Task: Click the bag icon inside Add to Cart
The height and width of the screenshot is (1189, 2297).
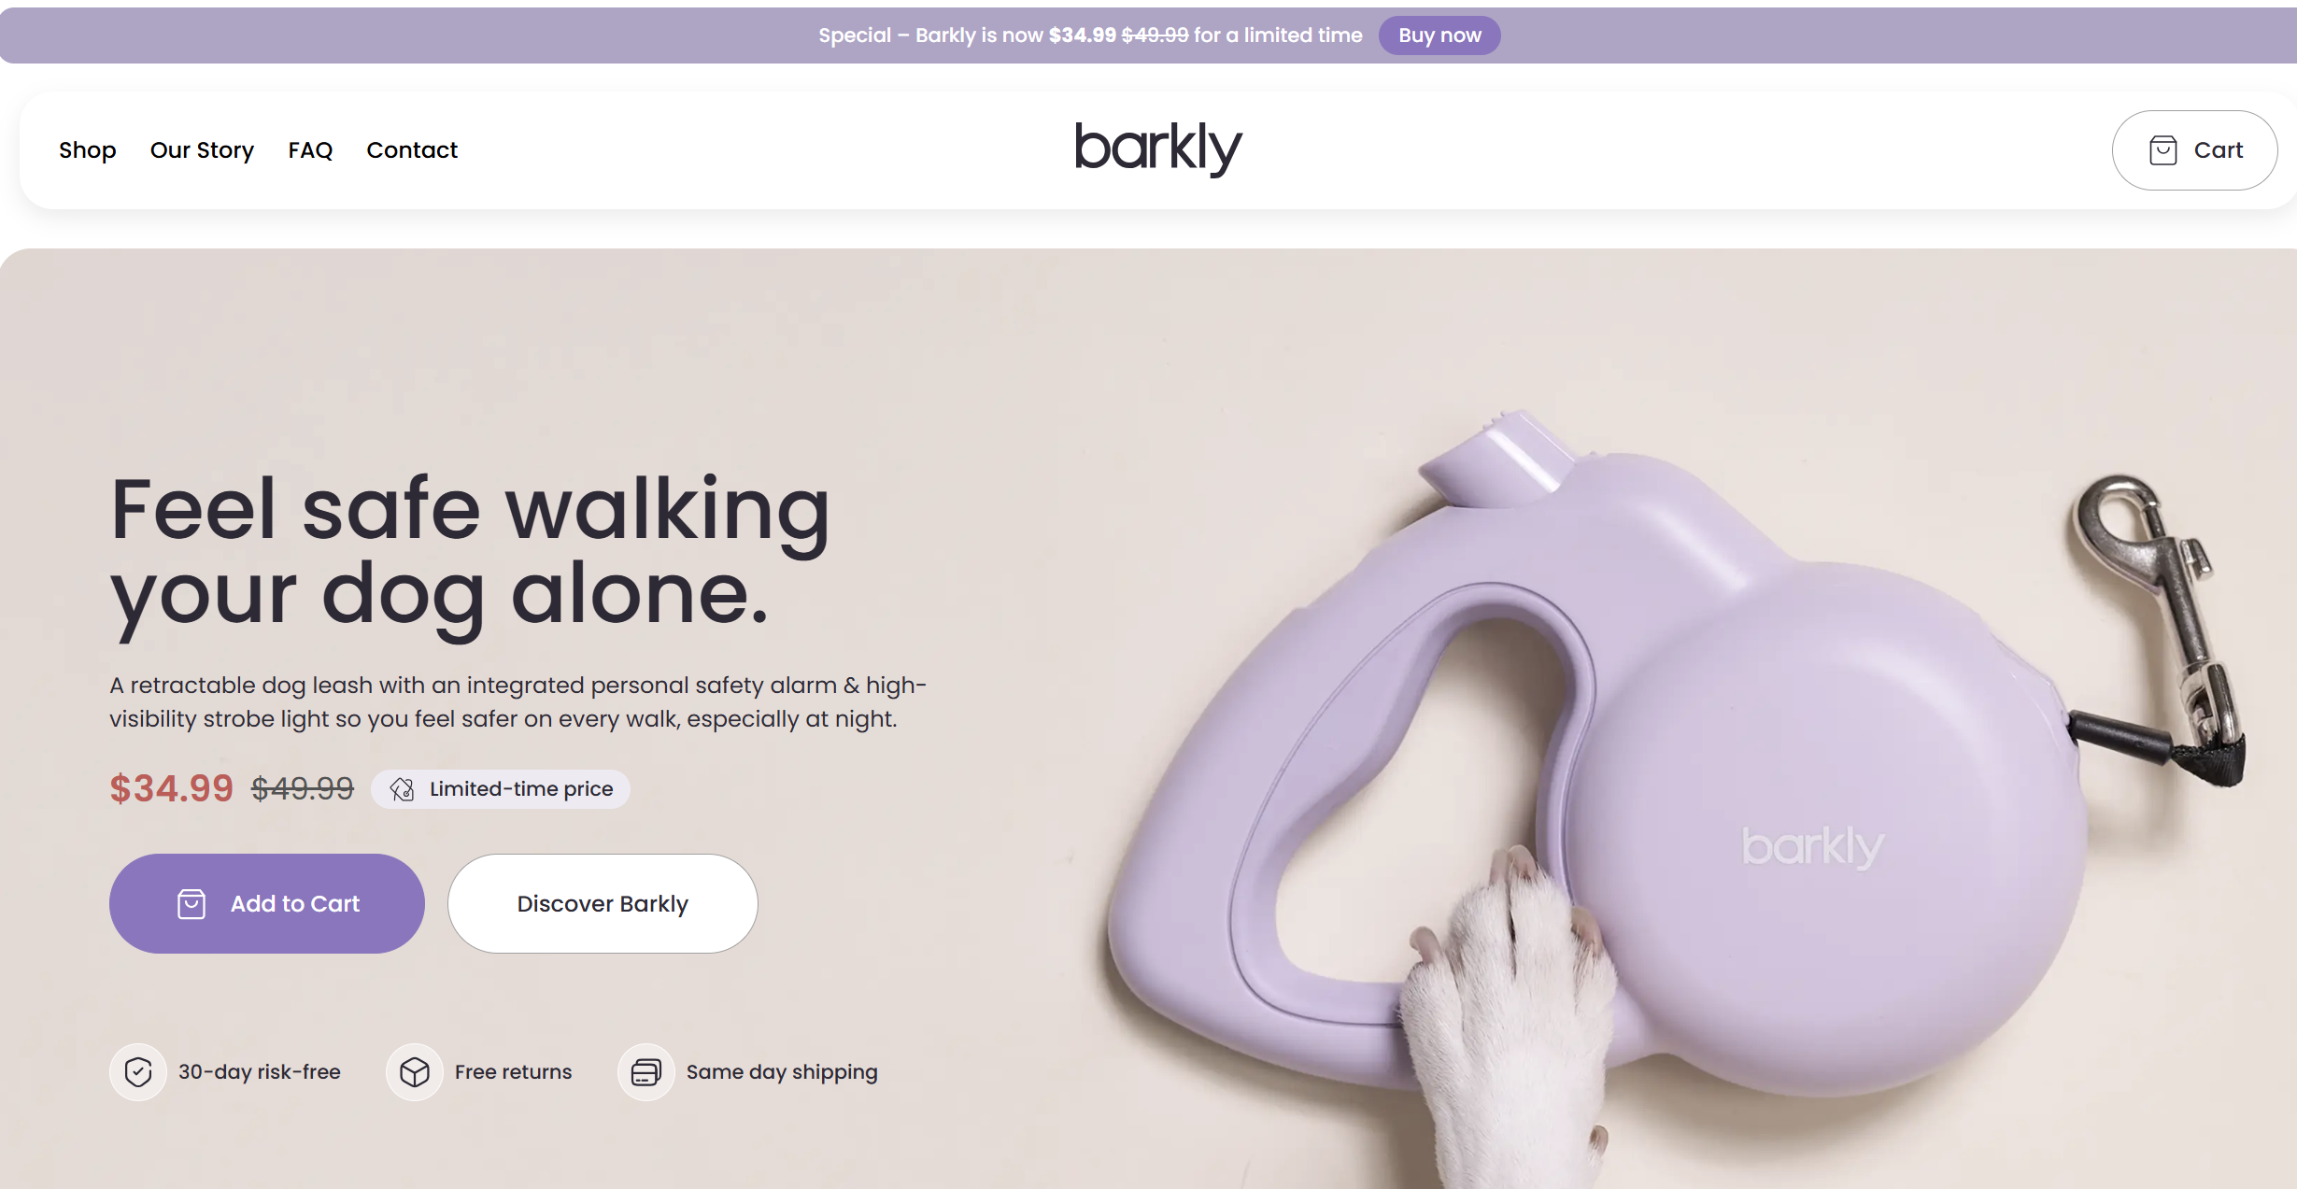Action: [191, 904]
